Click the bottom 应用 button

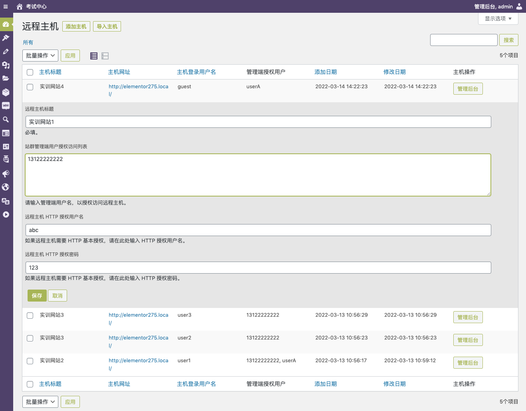pos(70,402)
